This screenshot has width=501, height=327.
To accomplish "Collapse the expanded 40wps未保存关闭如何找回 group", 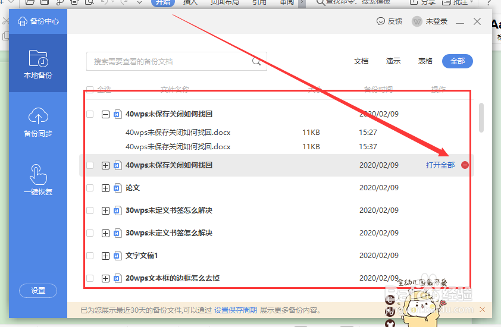I will [x=105, y=114].
